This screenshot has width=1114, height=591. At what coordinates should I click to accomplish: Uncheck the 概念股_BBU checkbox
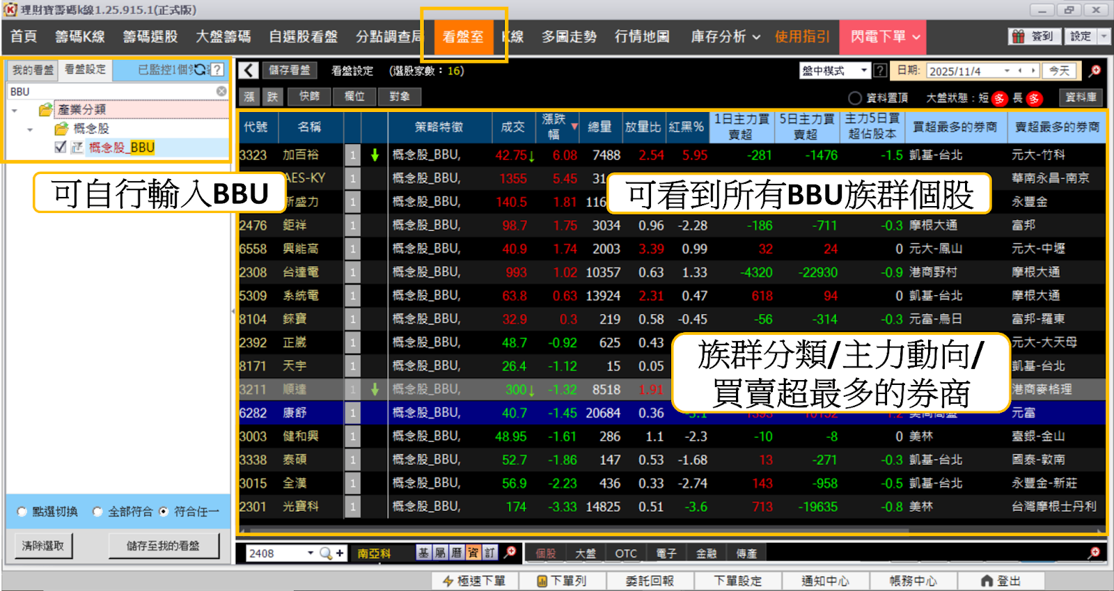click(x=61, y=147)
